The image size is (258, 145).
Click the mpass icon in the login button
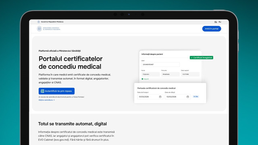(42, 91)
